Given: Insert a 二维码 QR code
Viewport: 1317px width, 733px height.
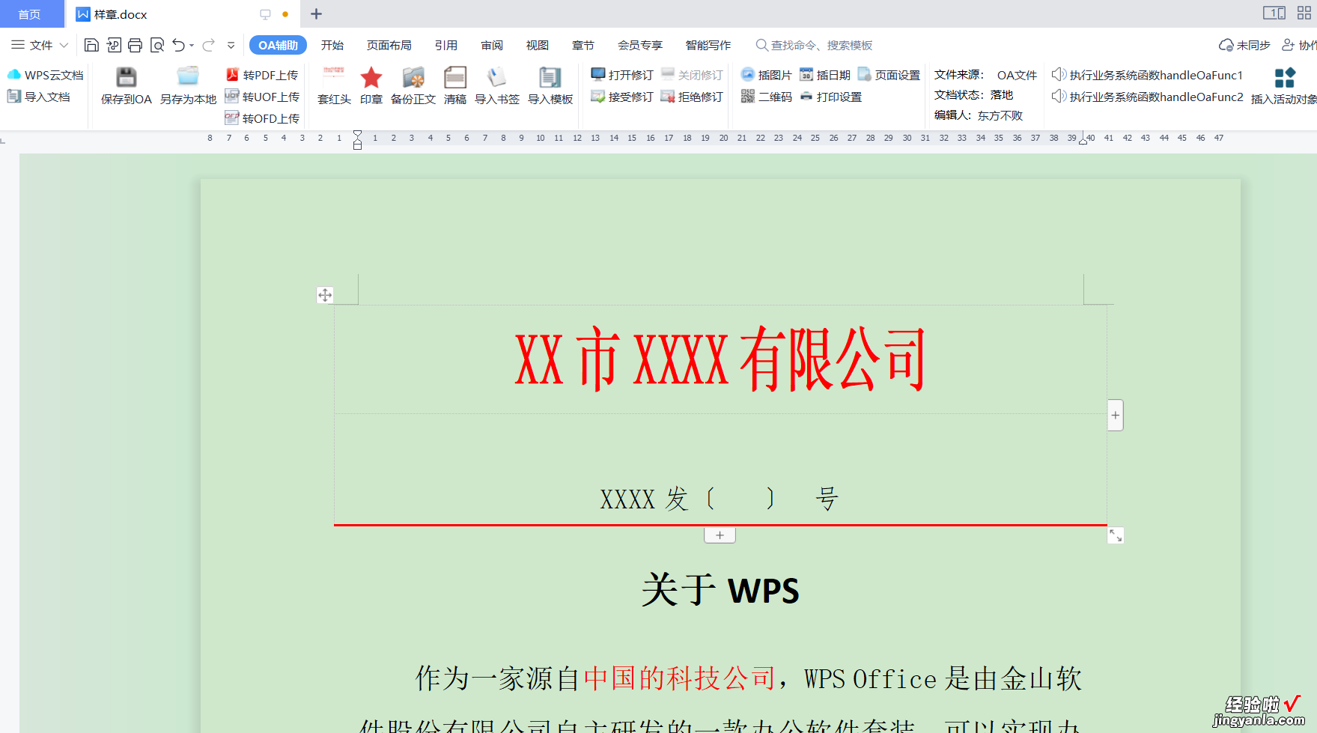Looking at the screenshot, I should coord(766,97).
